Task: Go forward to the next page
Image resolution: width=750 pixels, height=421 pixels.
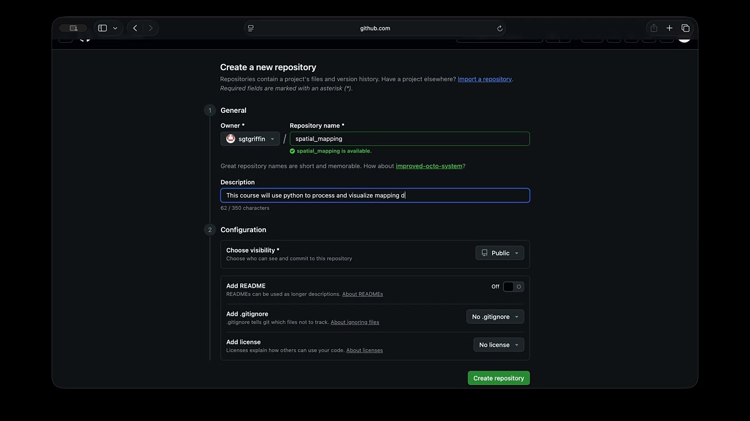Action: coord(151,28)
